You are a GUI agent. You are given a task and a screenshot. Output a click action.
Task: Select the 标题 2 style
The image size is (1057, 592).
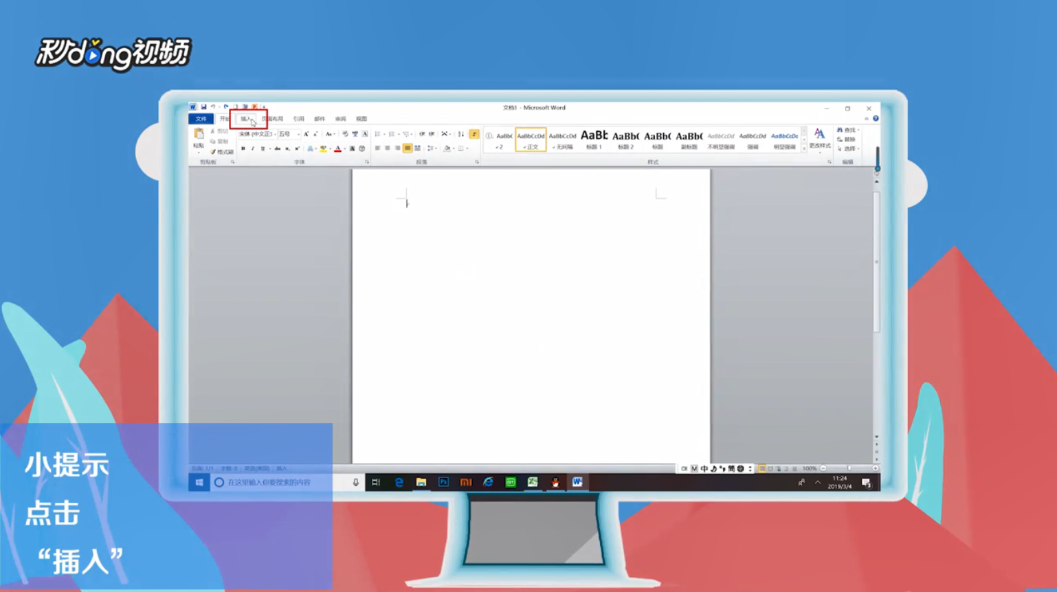(x=625, y=139)
